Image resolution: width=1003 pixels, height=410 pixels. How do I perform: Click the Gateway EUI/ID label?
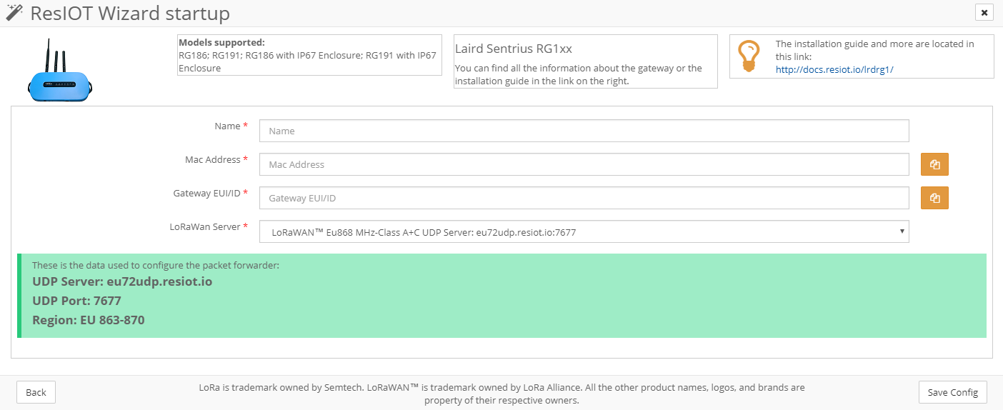point(207,194)
